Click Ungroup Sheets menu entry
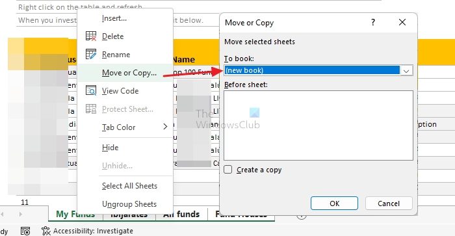 click(x=129, y=204)
